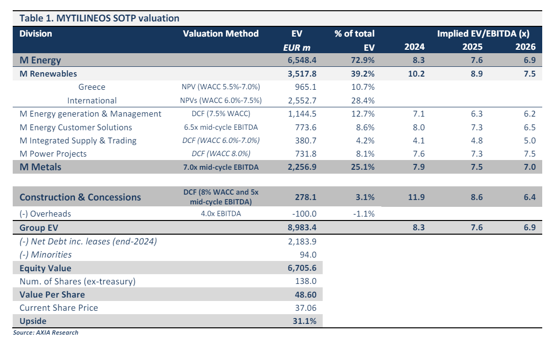Click Minorities value 94.0

click(308, 255)
